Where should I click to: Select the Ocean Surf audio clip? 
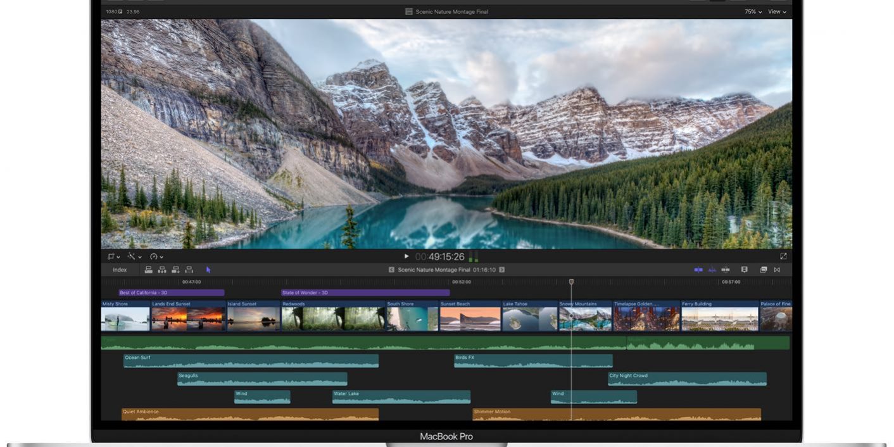point(251,361)
